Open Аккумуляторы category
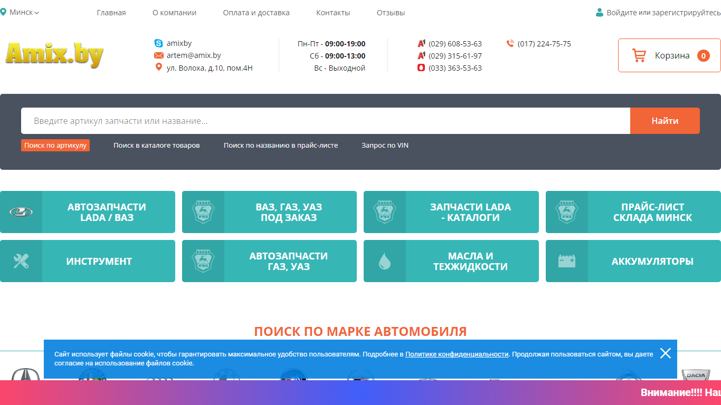Viewport: 721px width, 405px height. coord(633,261)
